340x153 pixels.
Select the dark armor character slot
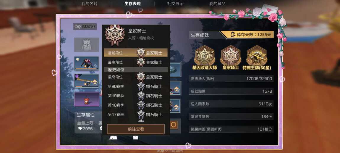click(x=87, y=63)
